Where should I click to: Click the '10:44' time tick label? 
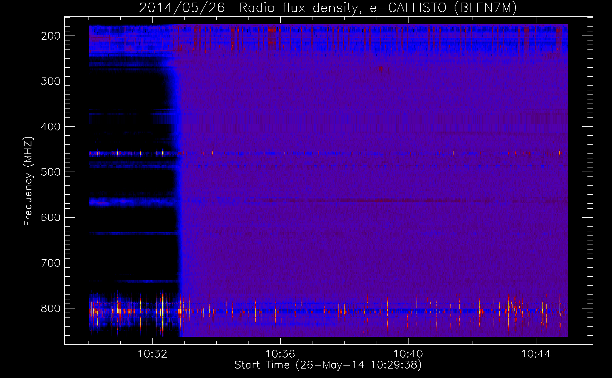[x=536, y=354]
